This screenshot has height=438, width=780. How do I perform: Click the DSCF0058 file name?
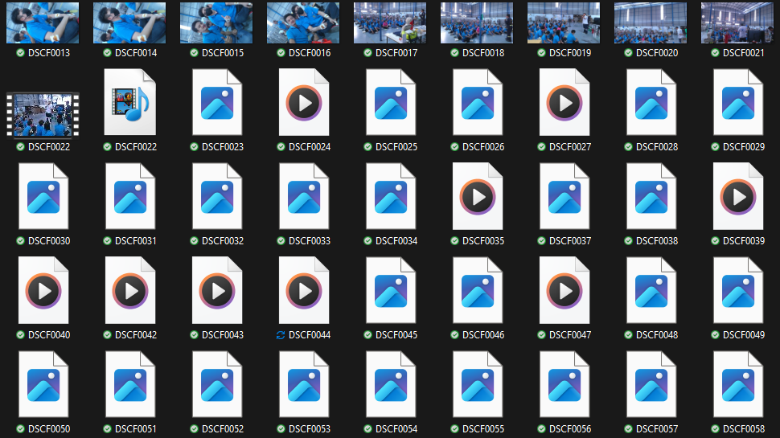pyautogui.click(x=744, y=428)
